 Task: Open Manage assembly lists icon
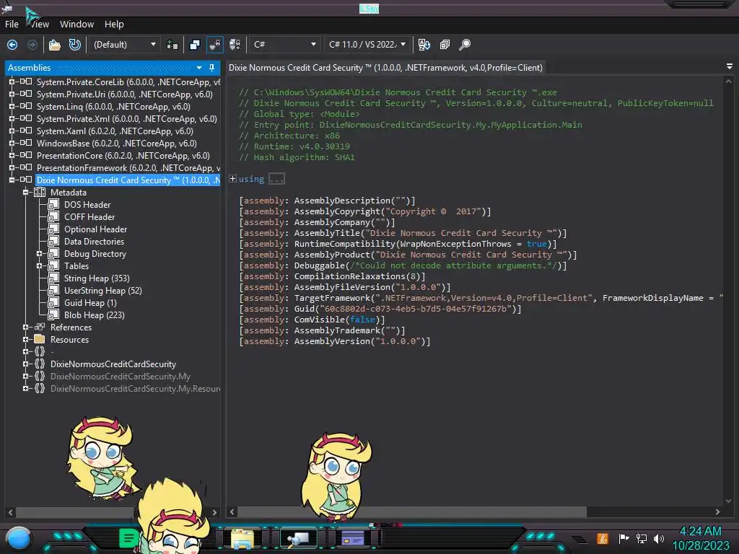coord(172,45)
